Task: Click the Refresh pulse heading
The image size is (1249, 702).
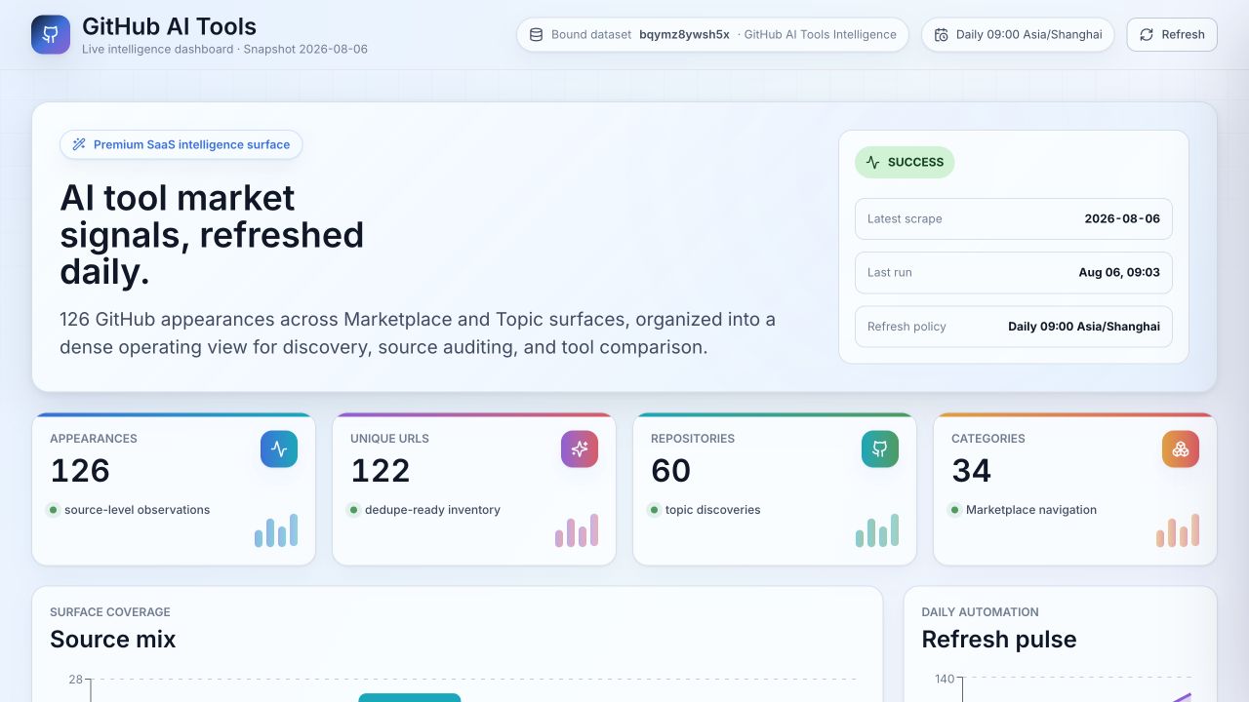Action: point(999,640)
